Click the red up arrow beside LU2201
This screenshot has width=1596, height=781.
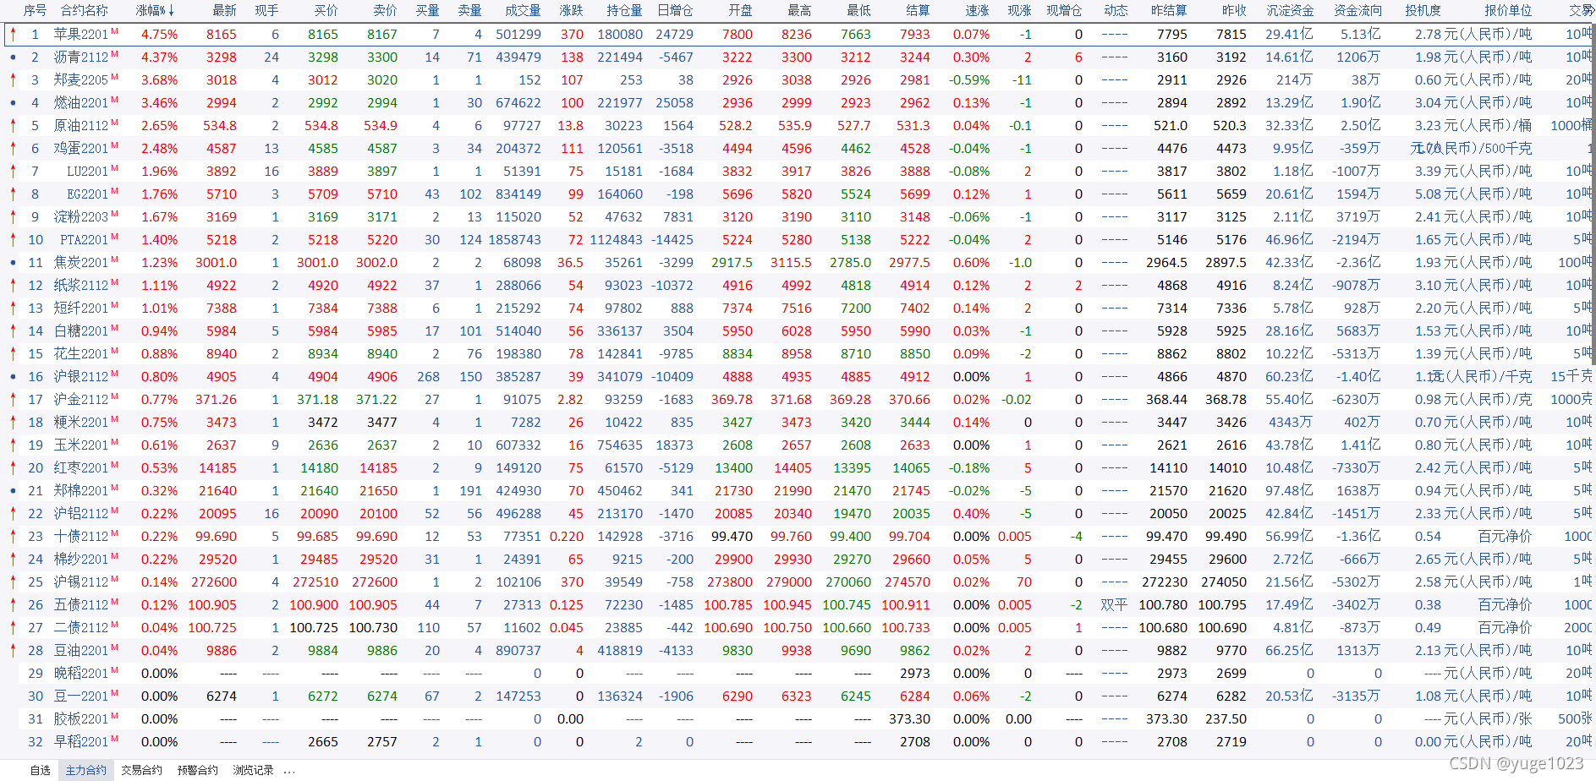pyautogui.click(x=13, y=171)
